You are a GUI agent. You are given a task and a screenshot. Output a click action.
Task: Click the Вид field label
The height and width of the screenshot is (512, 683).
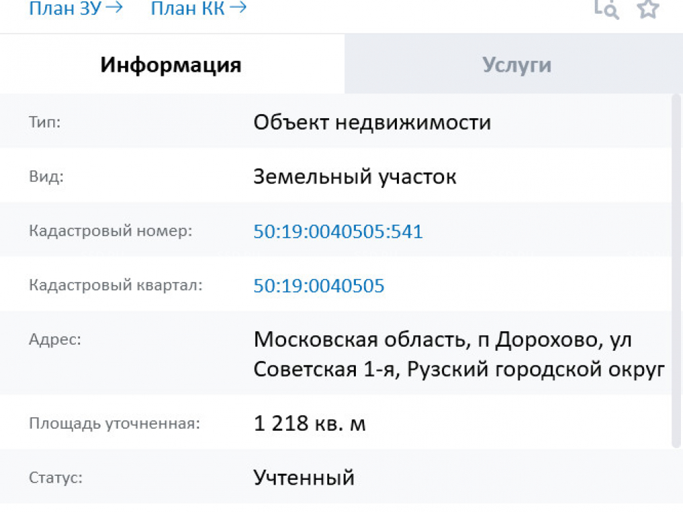click(x=46, y=177)
